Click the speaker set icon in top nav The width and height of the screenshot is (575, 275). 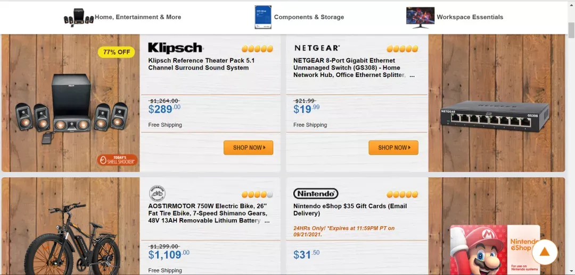(78, 17)
